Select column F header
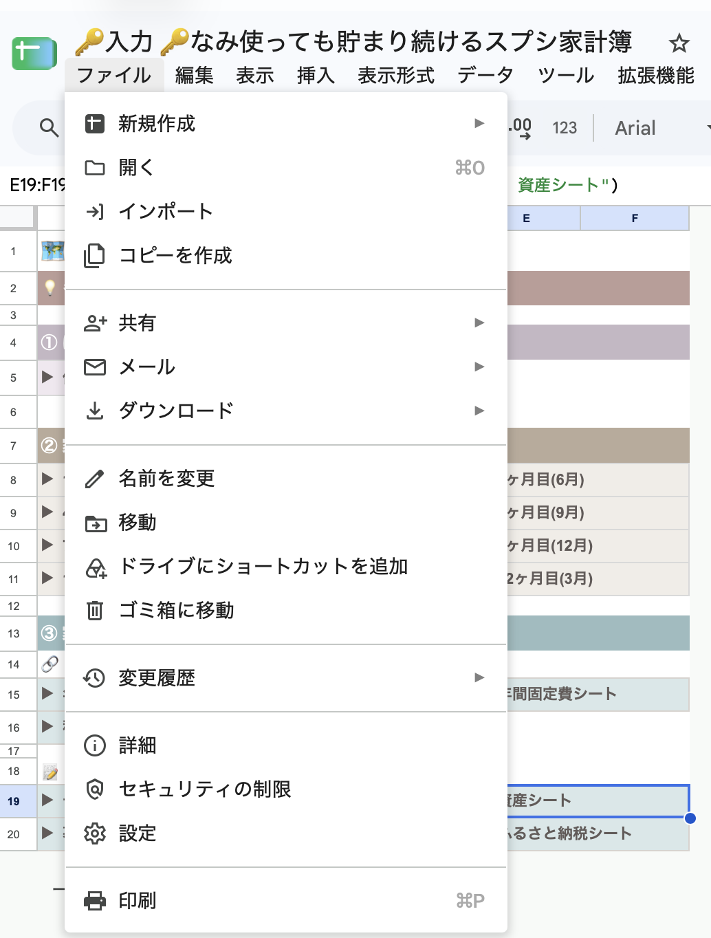 [635, 218]
